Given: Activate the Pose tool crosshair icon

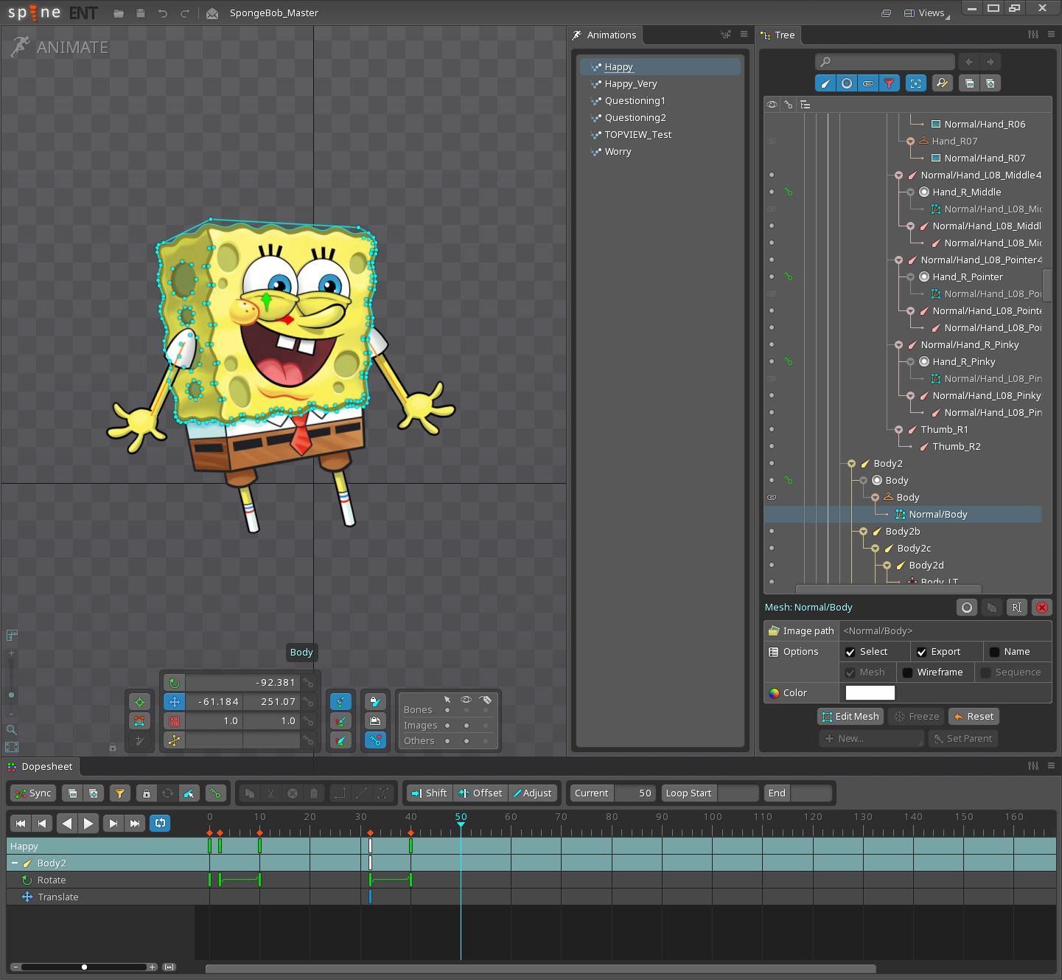Looking at the screenshot, I should (139, 702).
